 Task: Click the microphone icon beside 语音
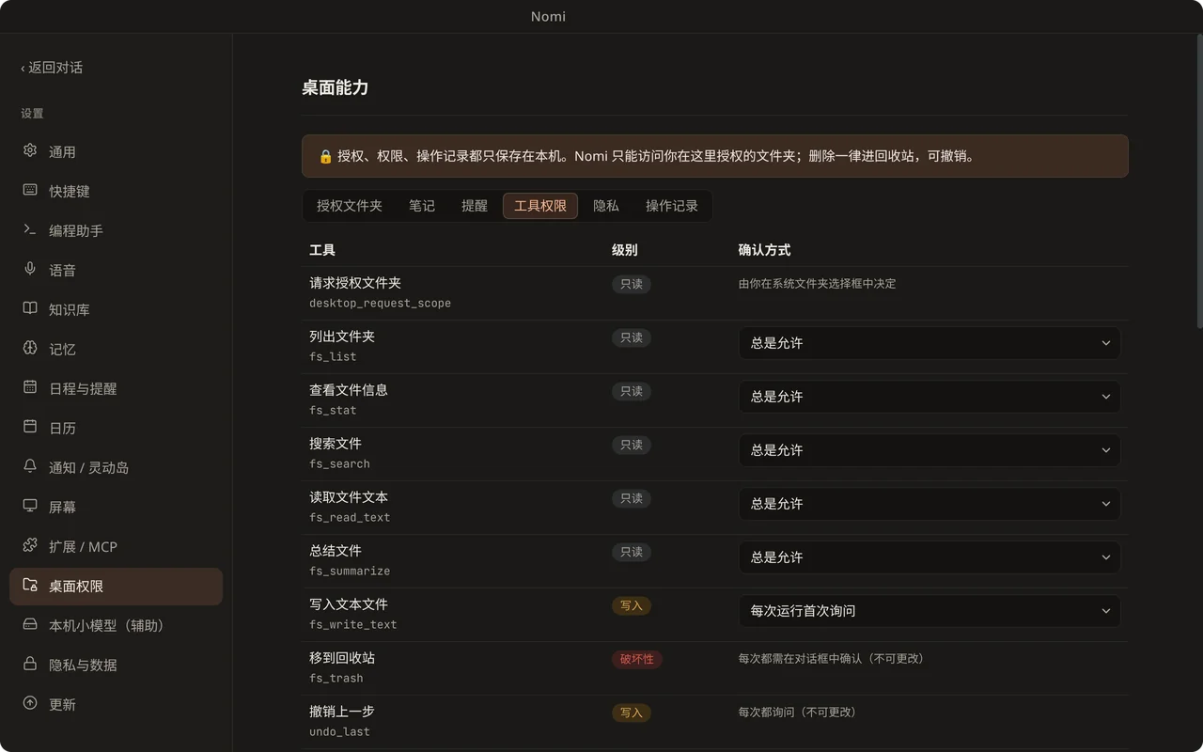pos(30,269)
